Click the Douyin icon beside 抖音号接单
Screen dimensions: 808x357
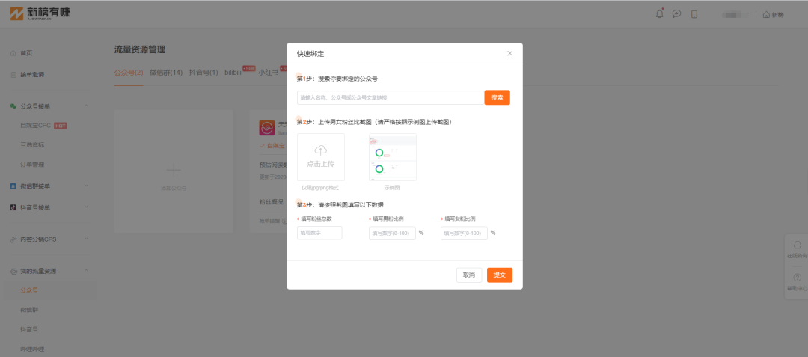coord(13,207)
